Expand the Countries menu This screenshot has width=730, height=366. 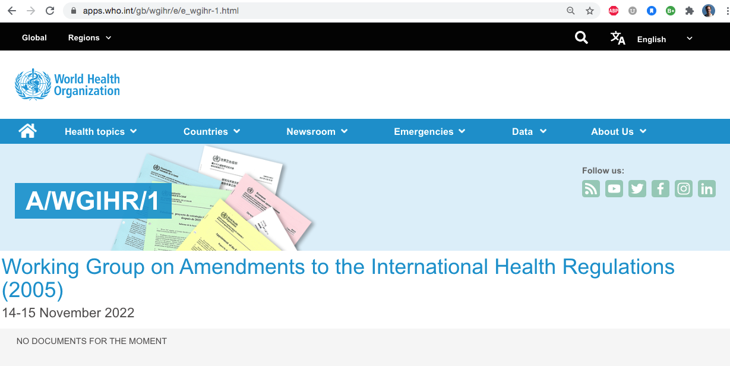pyautogui.click(x=212, y=131)
